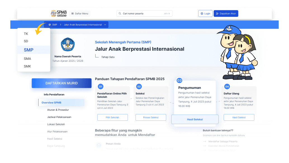Open the Overview SPMB sidebar item
This screenshot has width=289, height=163.
click(52, 103)
